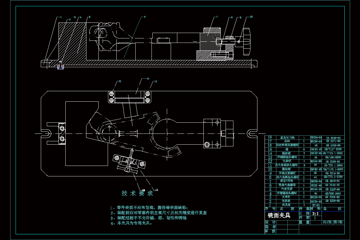Select material HT150 in row 1
This screenshot has width=360, height=240.
[x=316, y=205]
